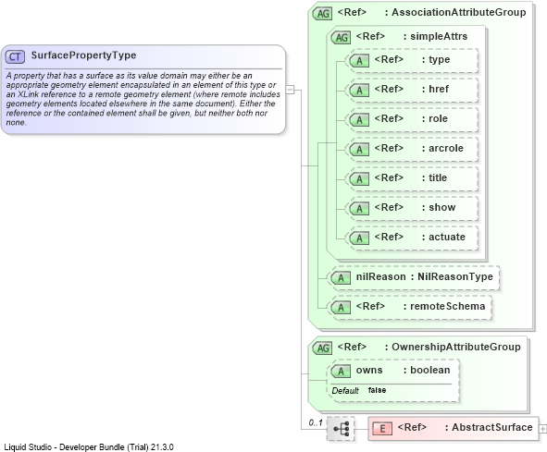Click the A icon beside title attribute

(x=359, y=179)
